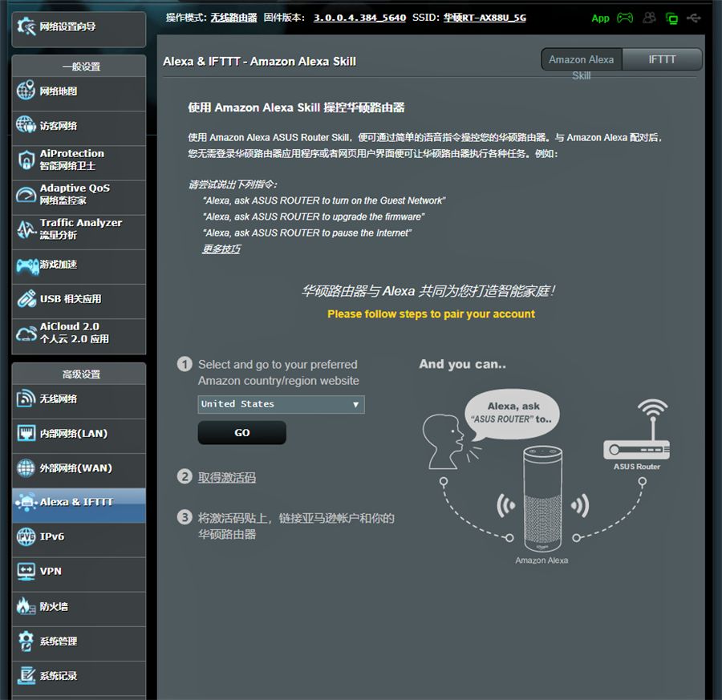Click the AiCloud 2.0 cloud icon

[26, 334]
